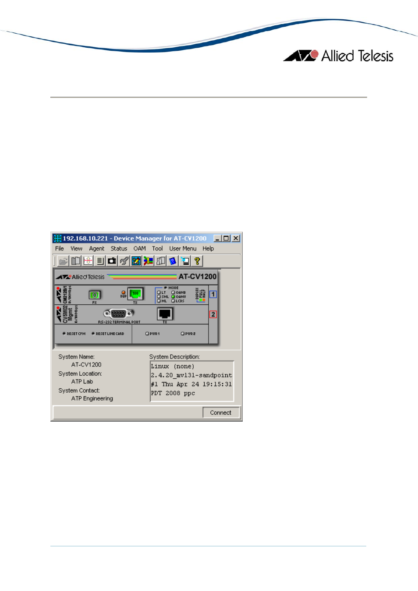Viewport: 418px width, 591px height.
Task: Click the RESET CPM pin button
Action: (x=64, y=334)
